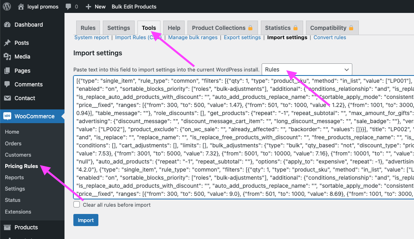Click the Products archive icon

click(7, 227)
